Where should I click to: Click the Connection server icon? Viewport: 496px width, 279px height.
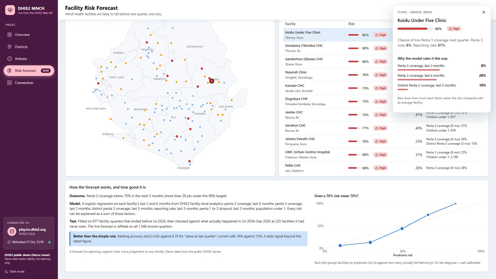(10, 83)
